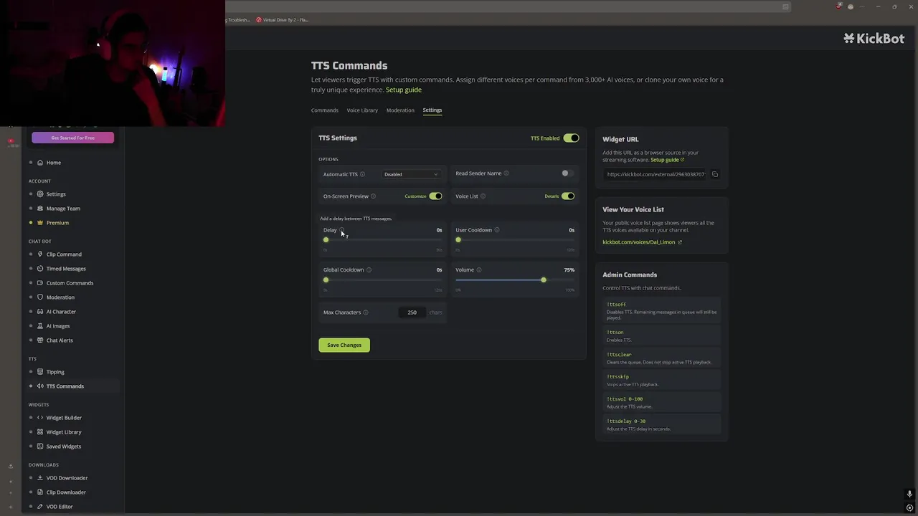Switch to the Voice Library tab
The image size is (918, 516).
point(362,110)
